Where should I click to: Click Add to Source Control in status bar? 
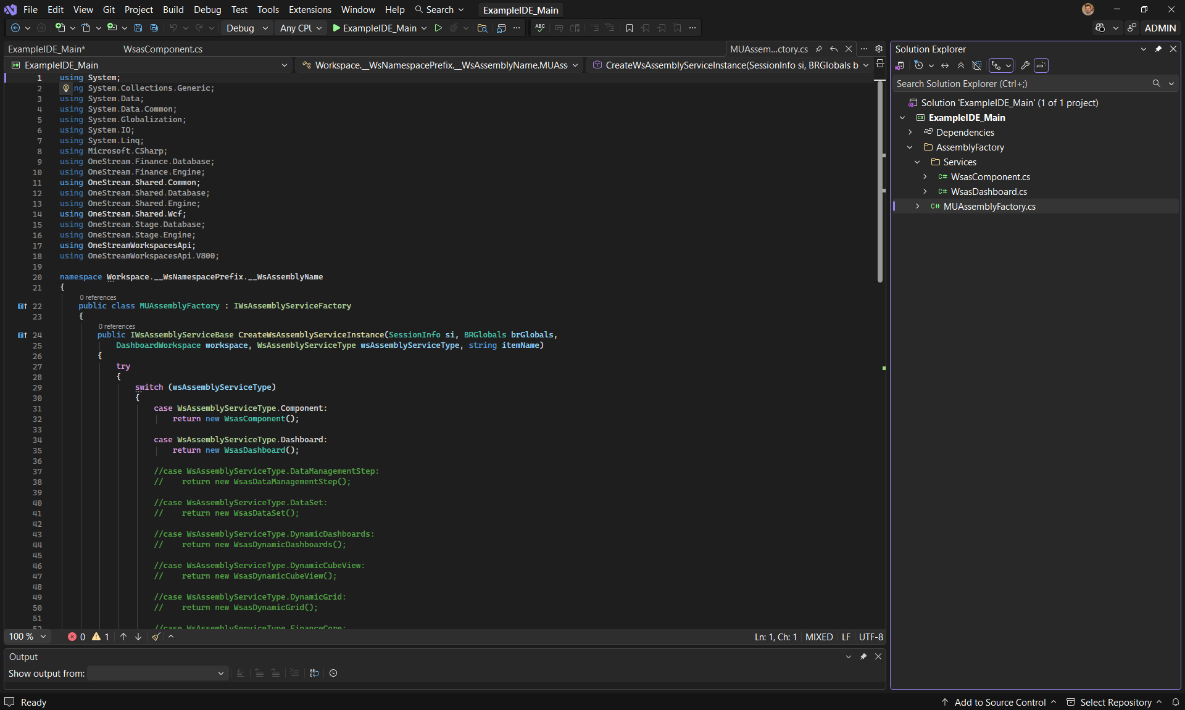(999, 702)
